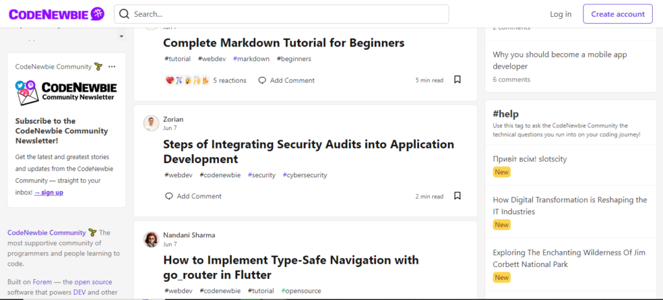Viewport: 663px width, 300px height.
Task: Click the 5 reactions text
Action: point(230,80)
